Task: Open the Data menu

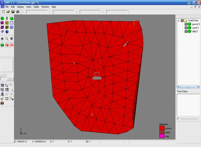Action: click(x=29, y=7)
